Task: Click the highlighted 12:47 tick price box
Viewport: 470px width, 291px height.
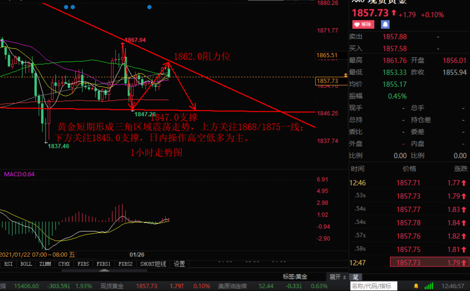Action: (x=429, y=262)
